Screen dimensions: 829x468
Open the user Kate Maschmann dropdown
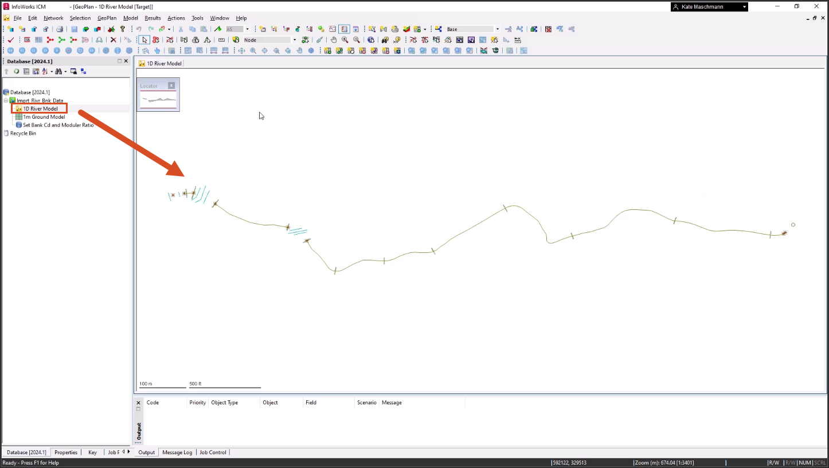[744, 7]
